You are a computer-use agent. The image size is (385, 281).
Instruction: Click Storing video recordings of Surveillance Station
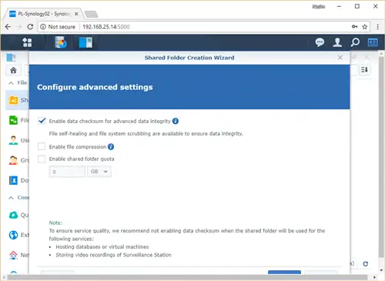(x=113, y=255)
